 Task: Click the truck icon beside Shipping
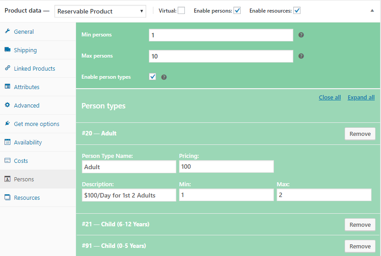click(x=7, y=50)
